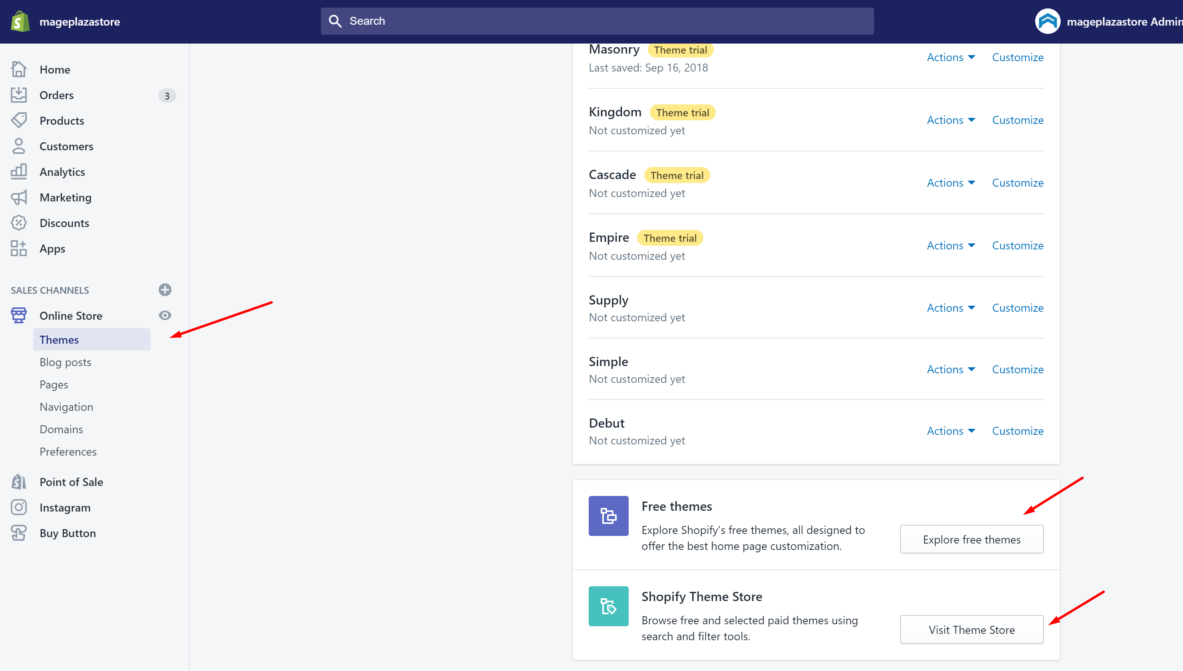
Task: Select Navigation under Online Store menu
Action: [x=66, y=406]
